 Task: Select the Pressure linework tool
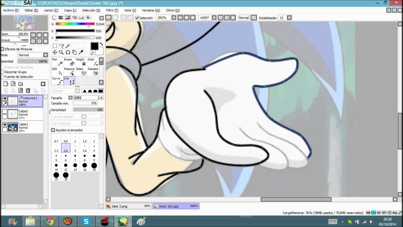(x=69, y=71)
